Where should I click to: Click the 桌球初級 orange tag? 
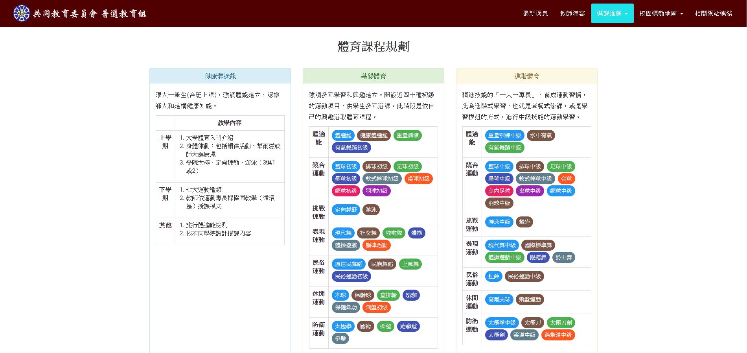point(419,179)
